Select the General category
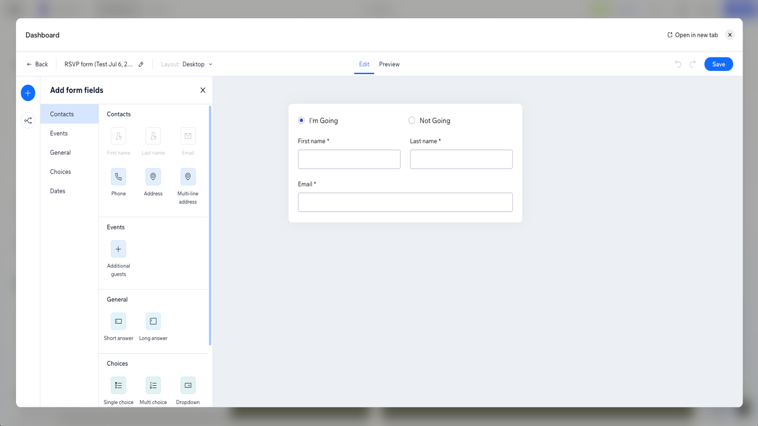 coord(69,153)
